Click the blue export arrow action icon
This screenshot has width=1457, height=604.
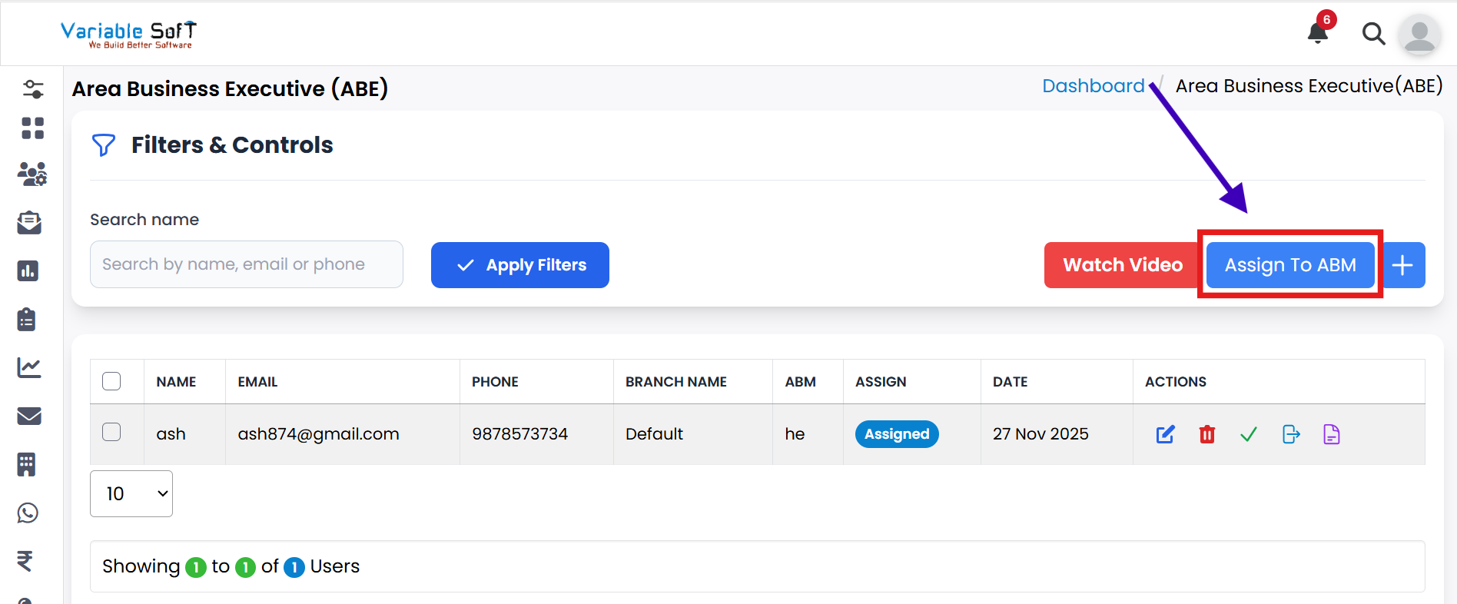pos(1291,434)
